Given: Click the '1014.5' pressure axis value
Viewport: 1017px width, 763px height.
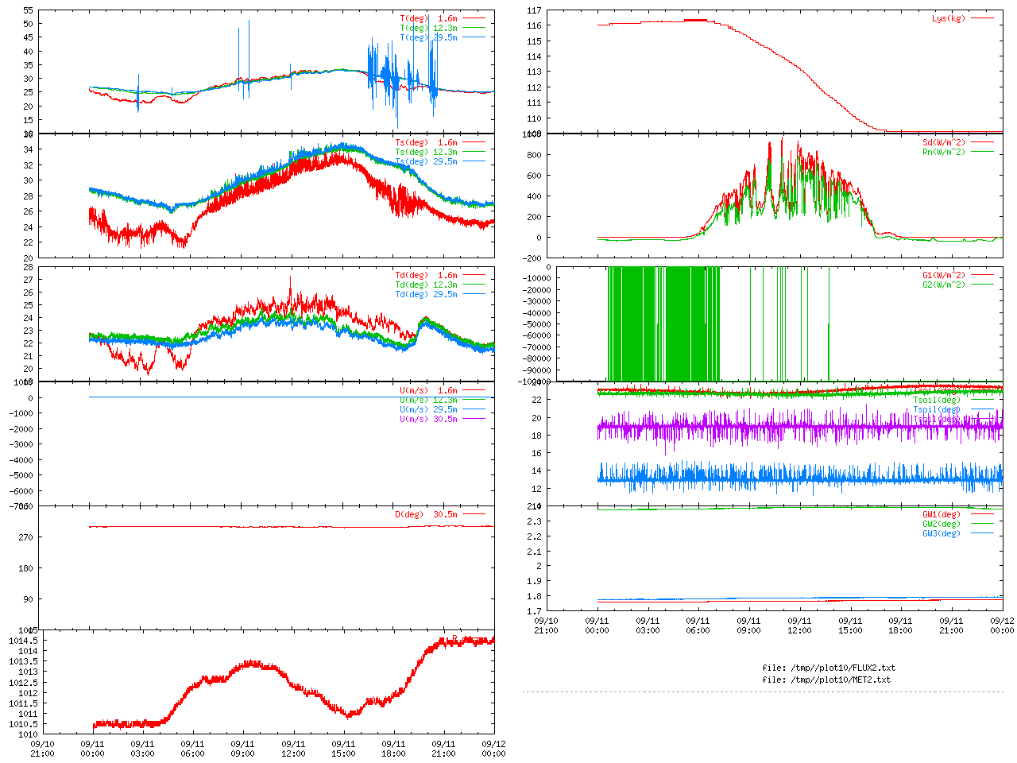Looking at the screenshot, I should click(22, 641).
